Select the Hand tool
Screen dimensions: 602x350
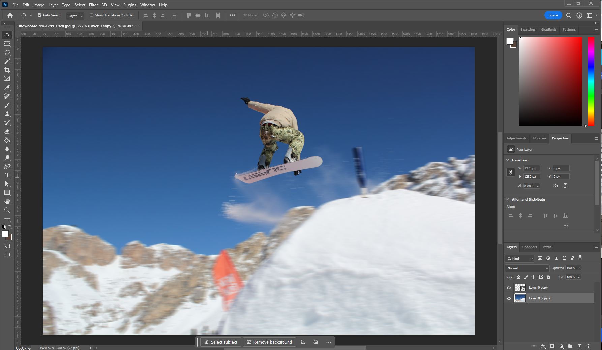coord(7,201)
